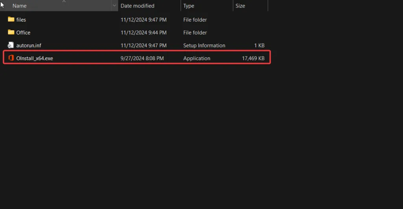Click the autorun.inf file name
This screenshot has height=209, width=403.
[x=29, y=46]
